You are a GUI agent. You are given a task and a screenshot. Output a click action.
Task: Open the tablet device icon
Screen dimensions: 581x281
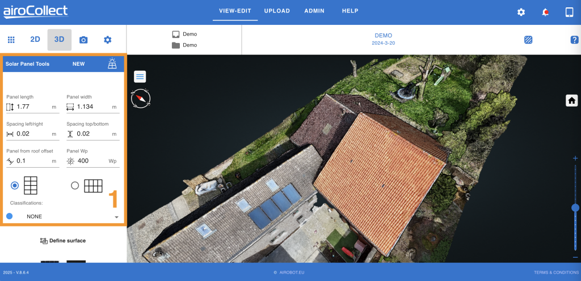(x=569, y=12)
